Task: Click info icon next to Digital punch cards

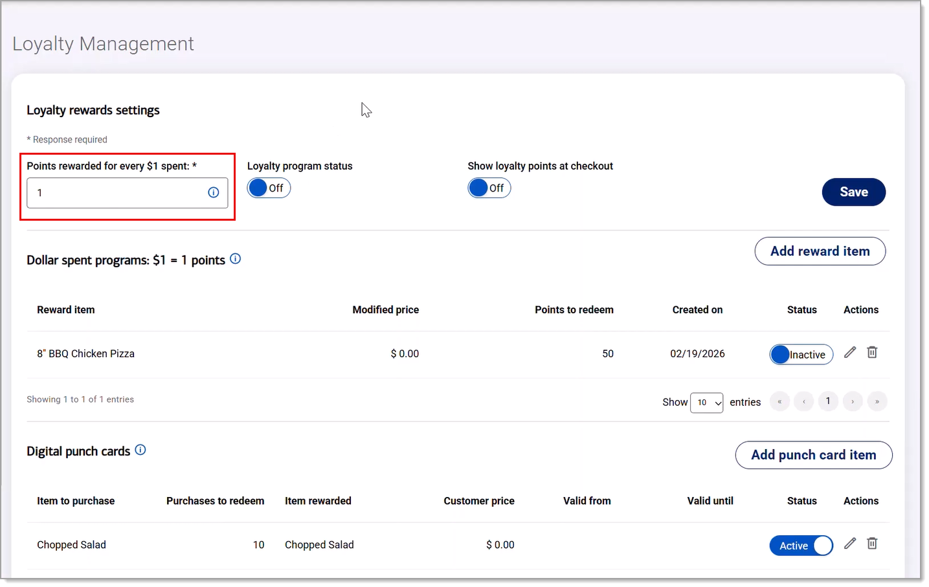Action: point(140,450)
